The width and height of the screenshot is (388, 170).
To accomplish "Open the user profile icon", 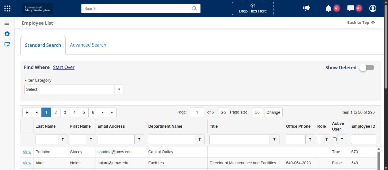I will pyautogui.click(x=373, y=8).
